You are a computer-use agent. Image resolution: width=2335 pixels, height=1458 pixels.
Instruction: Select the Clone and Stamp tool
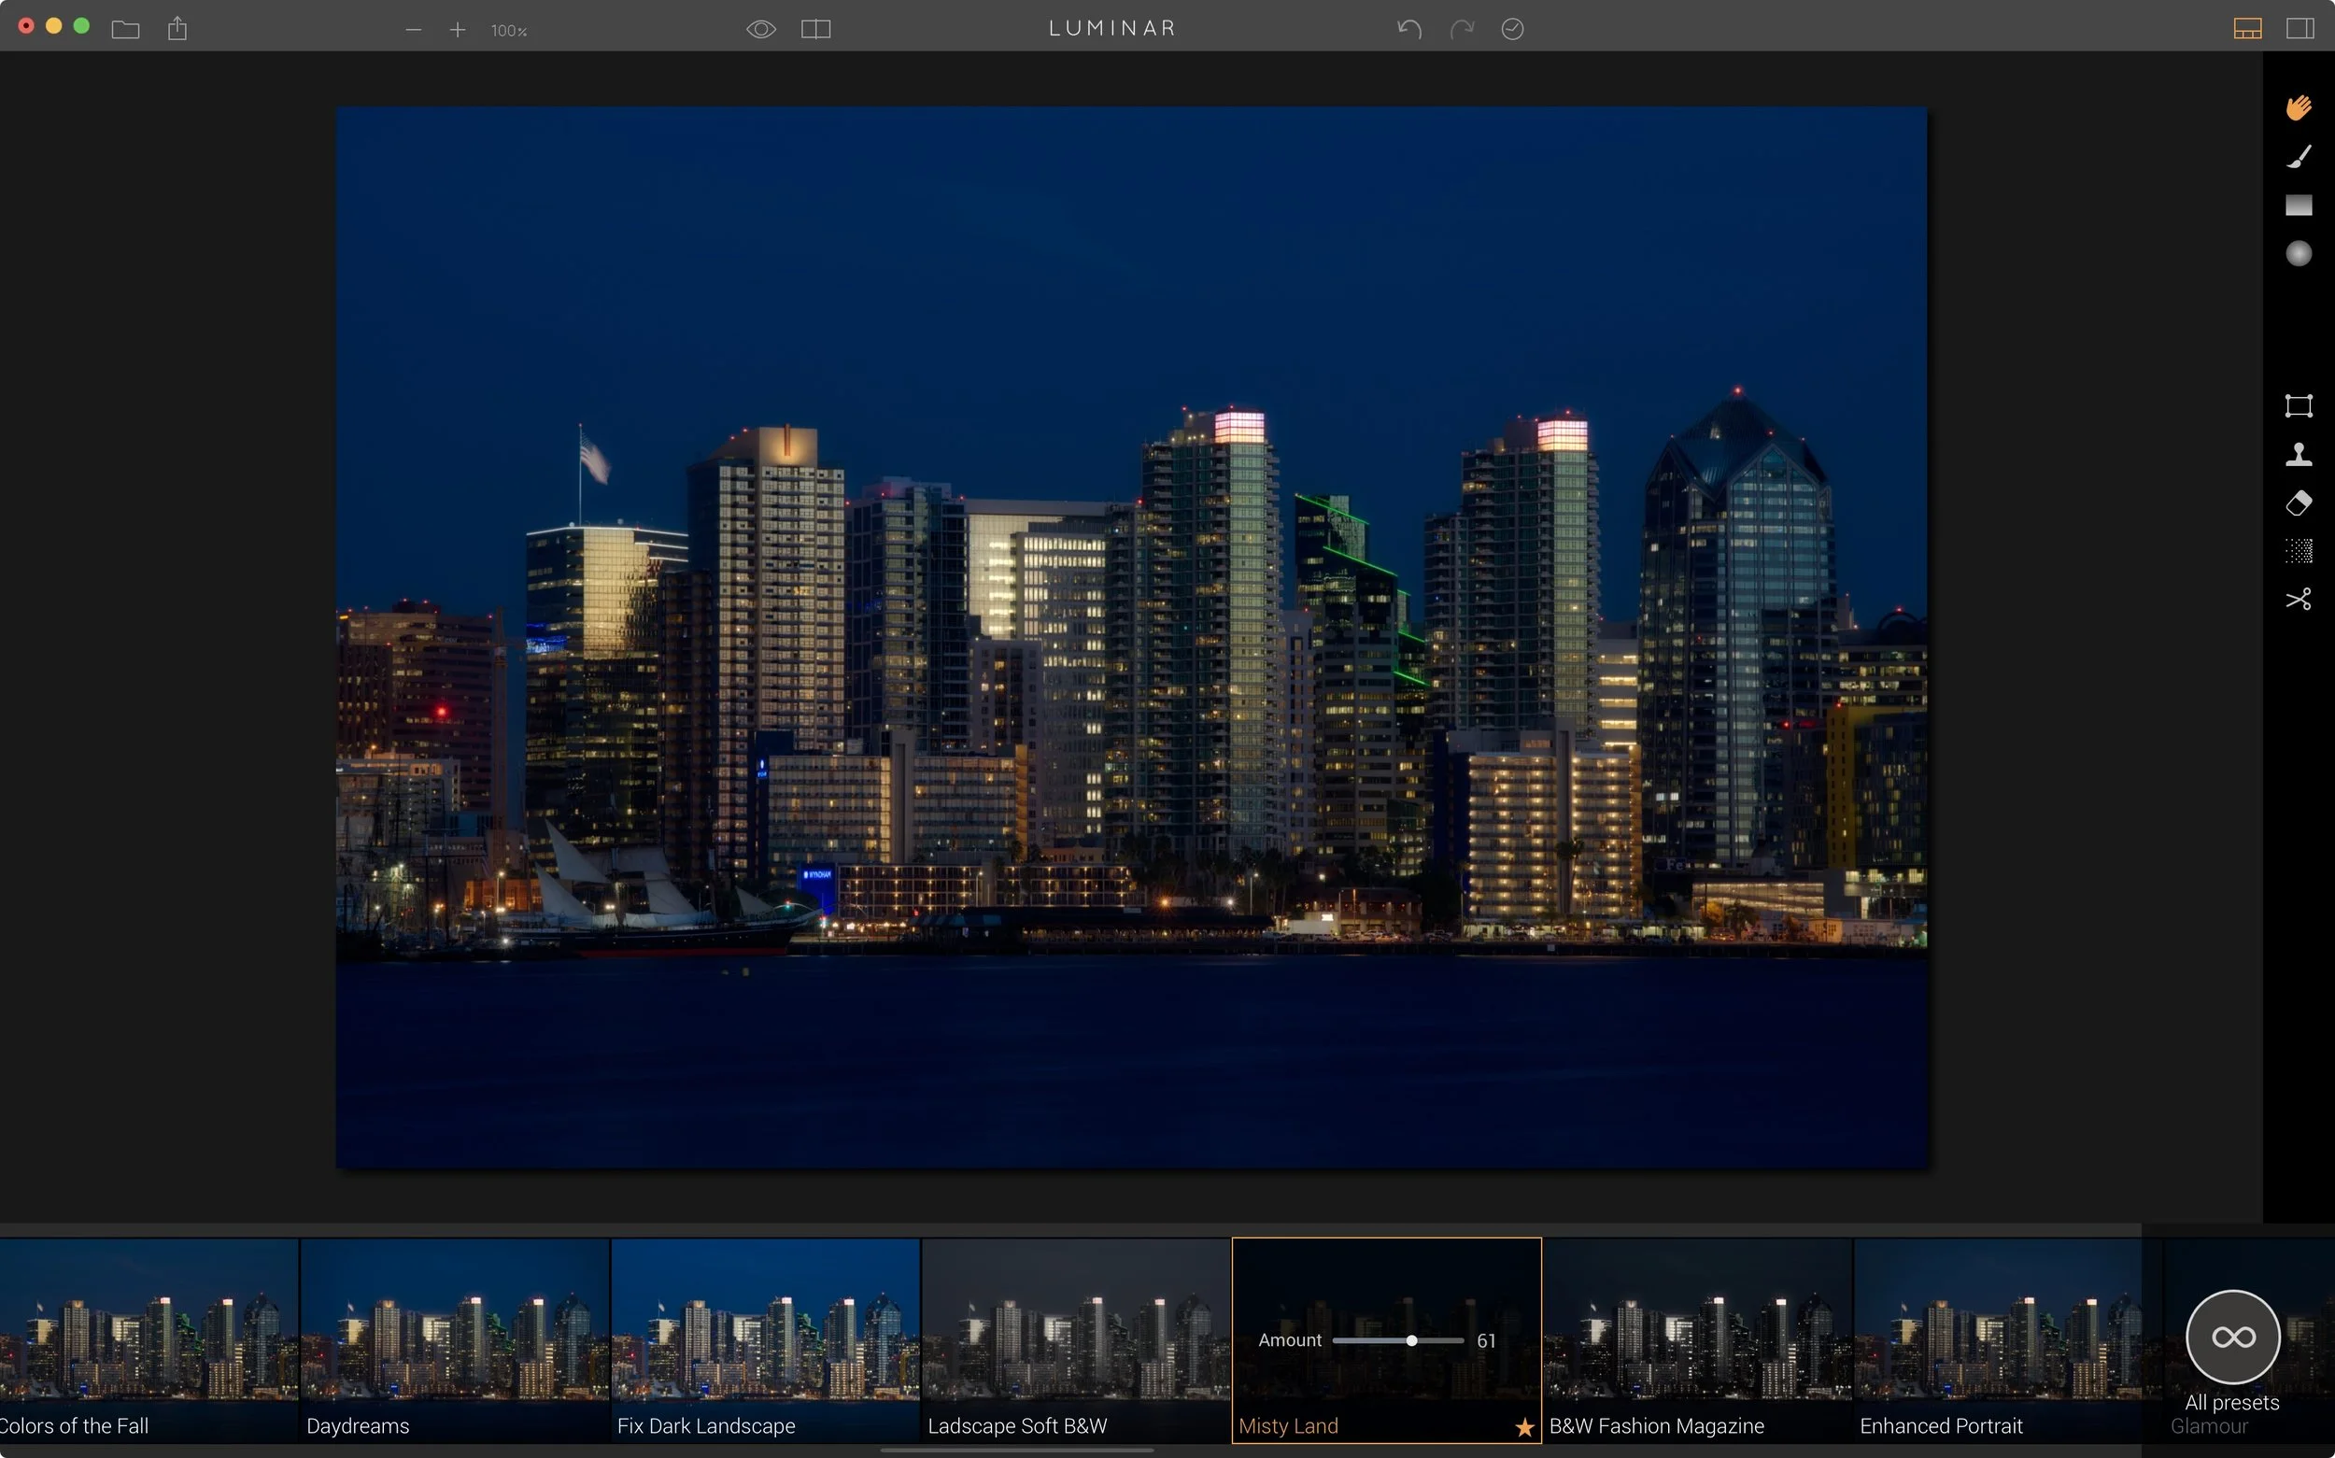tap(2299, 454)
